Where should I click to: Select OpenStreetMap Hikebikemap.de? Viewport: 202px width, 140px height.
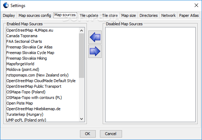[x=42, y=109]
